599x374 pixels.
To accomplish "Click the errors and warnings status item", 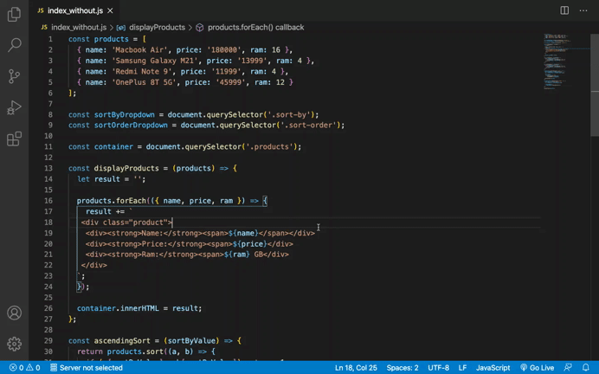I will (x=25, y=367).
